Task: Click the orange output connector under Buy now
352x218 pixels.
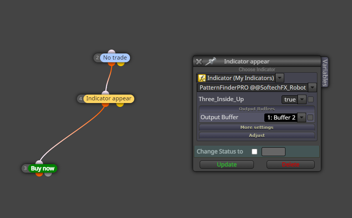Action: point(39,174)
